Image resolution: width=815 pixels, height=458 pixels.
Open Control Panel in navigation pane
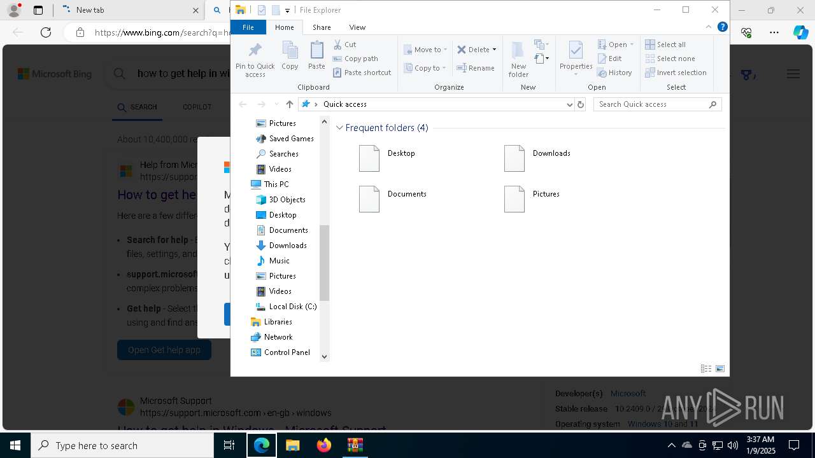(281, 352)
